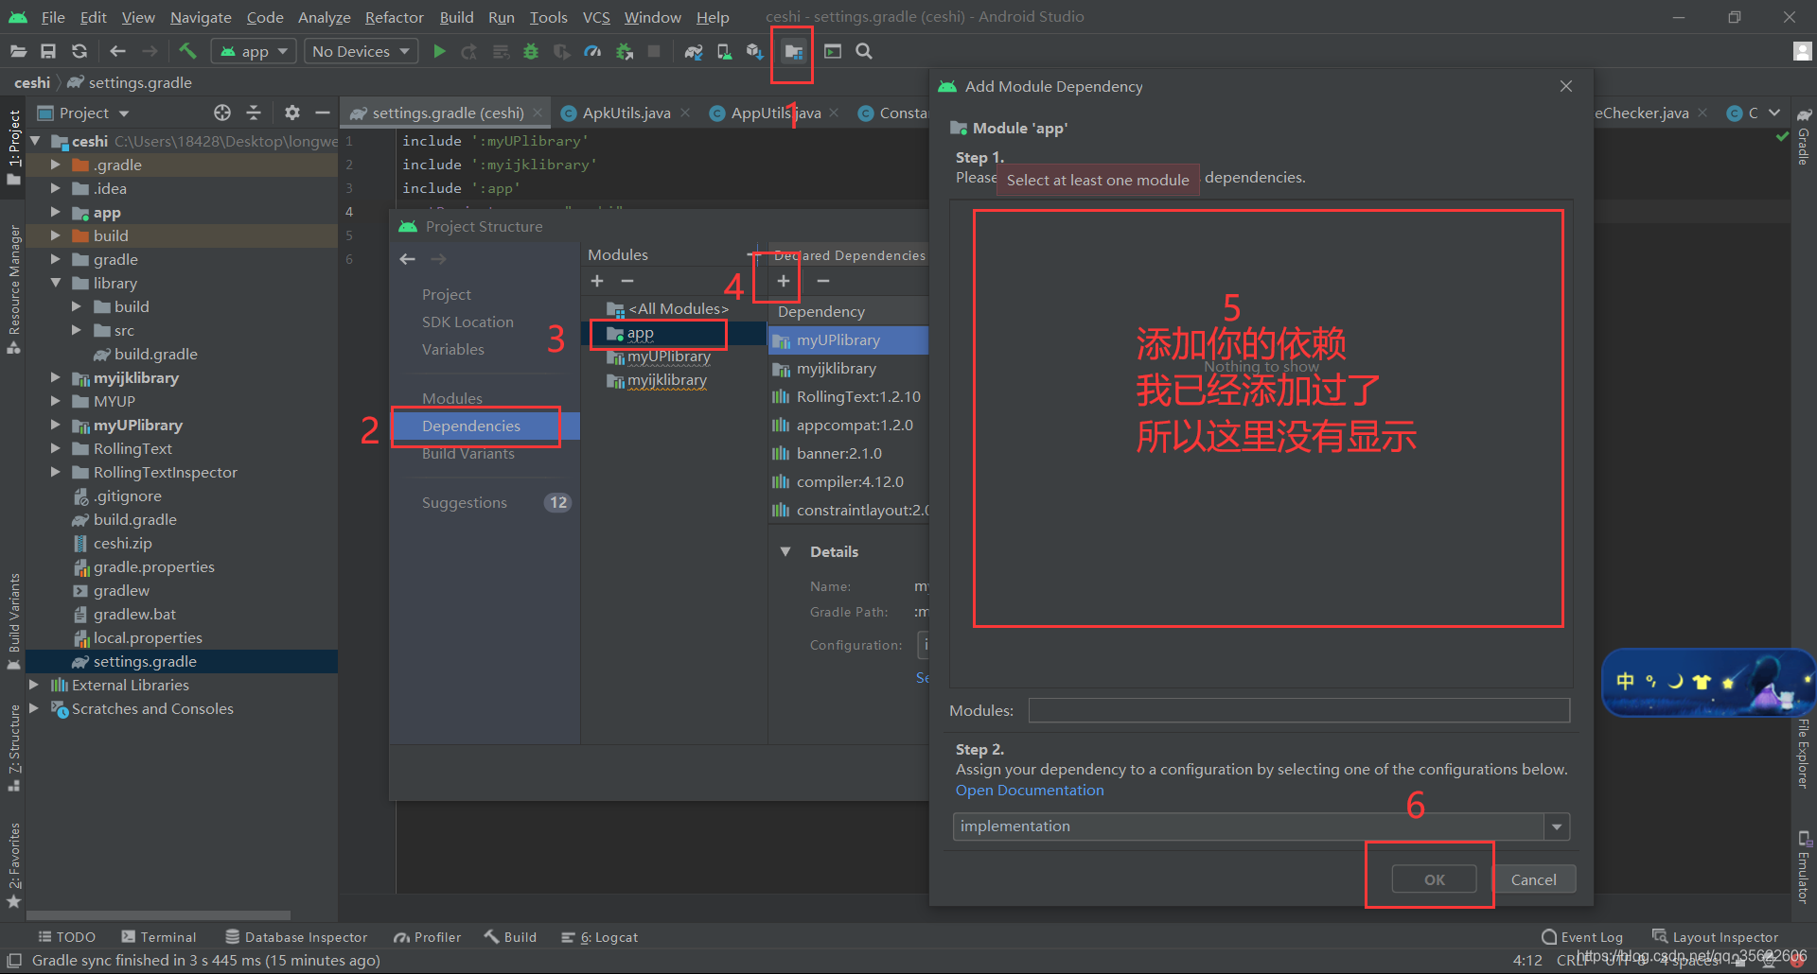Open the VCS menu
The image size is (1817, 974).
click(x=596, y=17)
